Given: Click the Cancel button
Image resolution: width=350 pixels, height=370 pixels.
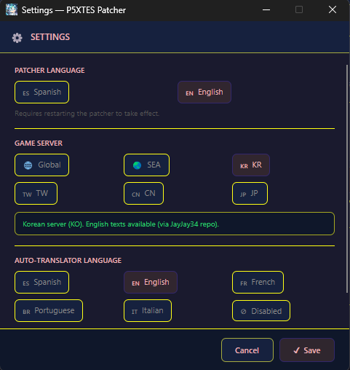Looking at the screenshot, I should click(x=247, y=350).
